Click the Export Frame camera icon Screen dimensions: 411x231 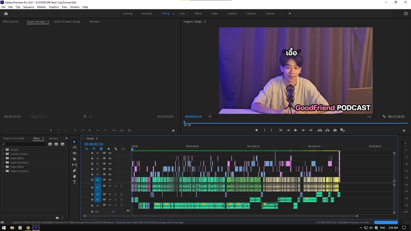point(335,130)
